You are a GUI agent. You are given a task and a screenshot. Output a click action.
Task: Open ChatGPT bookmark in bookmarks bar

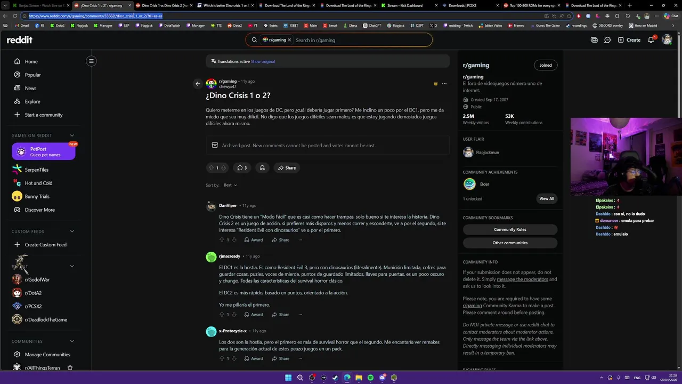click(x=372, y=26)
